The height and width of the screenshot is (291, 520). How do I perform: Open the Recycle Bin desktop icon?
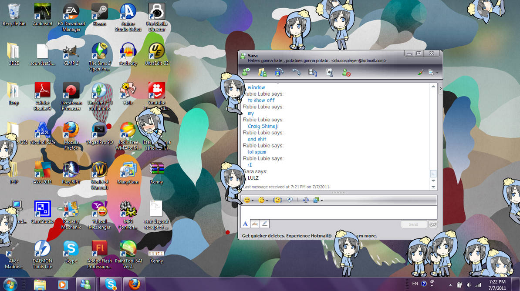[14, 15]
